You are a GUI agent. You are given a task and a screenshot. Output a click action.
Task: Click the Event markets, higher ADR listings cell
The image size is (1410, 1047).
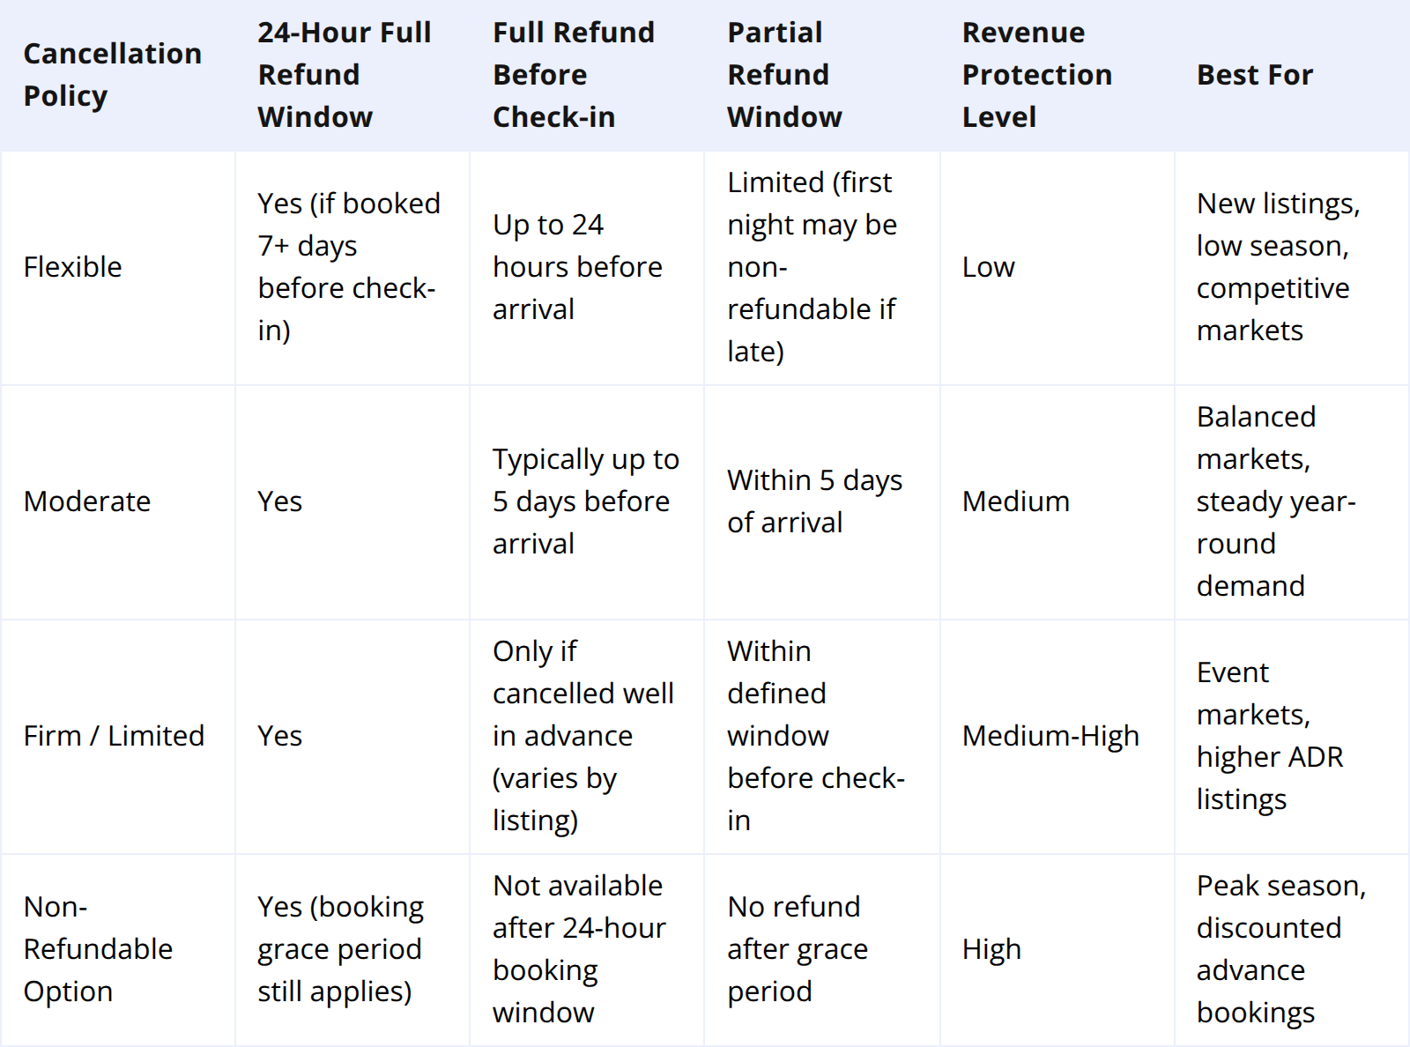pos(1269,736)
